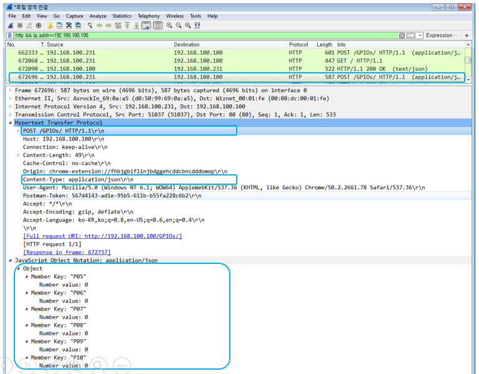Select packet 672068 GET / row
479x374 pixels.
[x=235, y=61]
